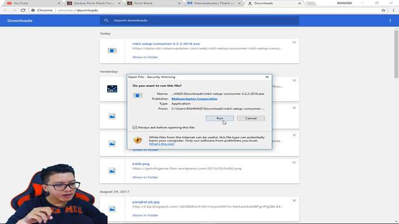The height and width of the screenshot is (224, 399).
Task: Remove the first Yesterday download entry
Action: (x=294, y=80)
